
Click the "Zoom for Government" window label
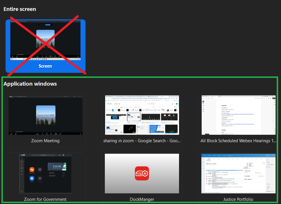click(45, 199)
